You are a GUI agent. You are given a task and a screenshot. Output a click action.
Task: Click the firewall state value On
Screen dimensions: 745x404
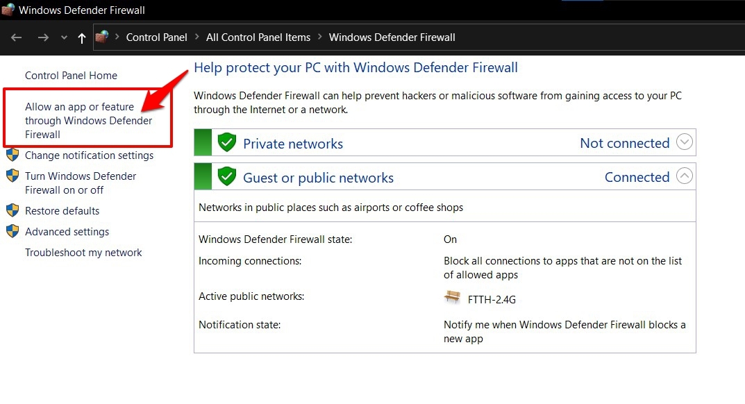coord(450,239)
